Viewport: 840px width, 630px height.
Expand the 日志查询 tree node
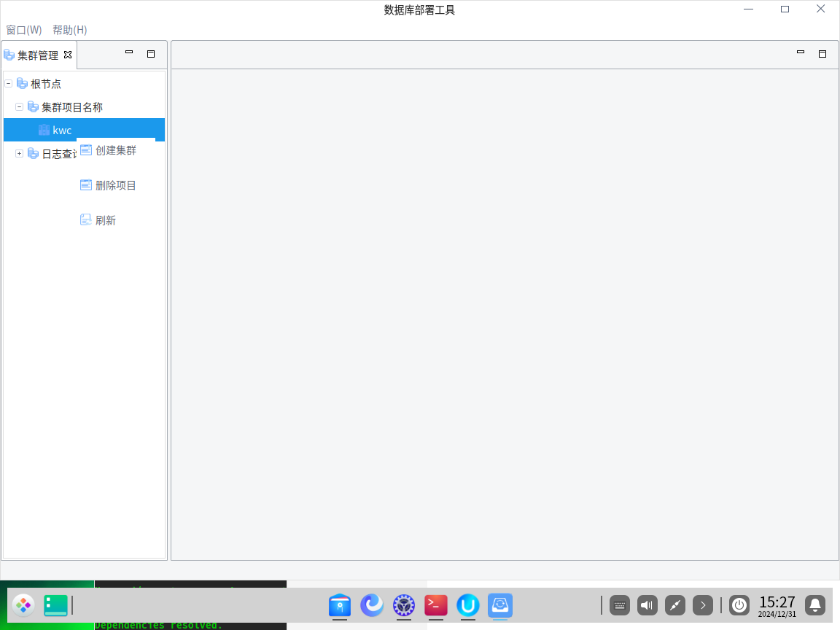tap(20, 154)
